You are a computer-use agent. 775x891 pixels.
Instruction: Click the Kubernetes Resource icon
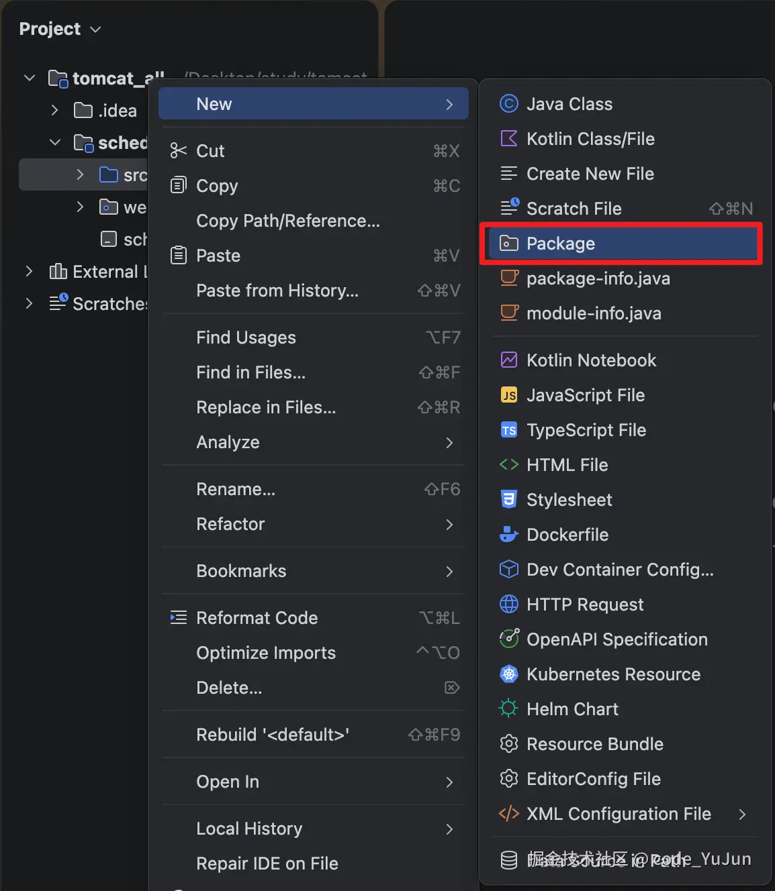[509, 674]
